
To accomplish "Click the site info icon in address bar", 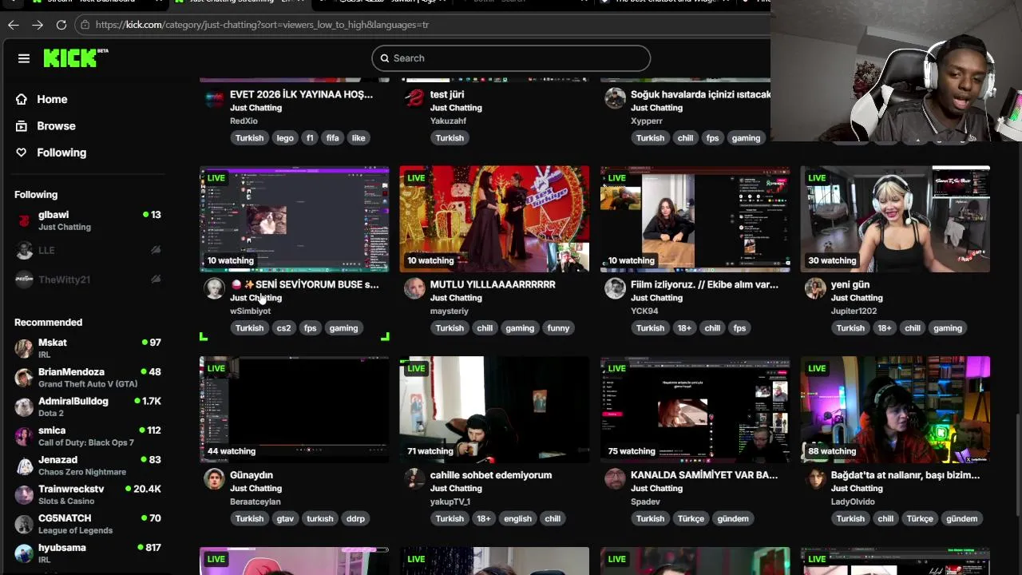I will click(85, 25).
